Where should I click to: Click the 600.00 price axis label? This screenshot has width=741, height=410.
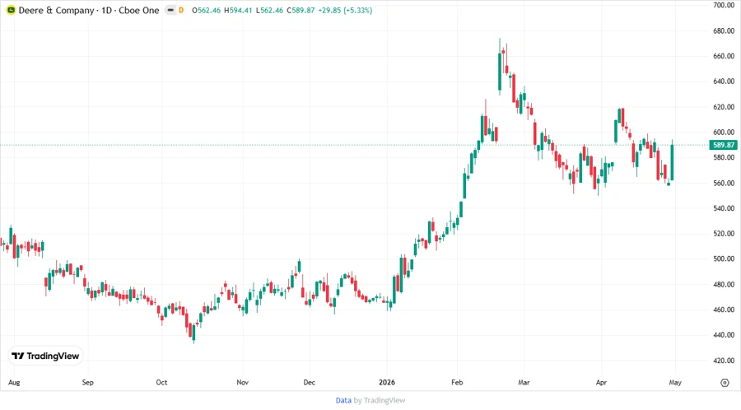click(x=724, y=133)
